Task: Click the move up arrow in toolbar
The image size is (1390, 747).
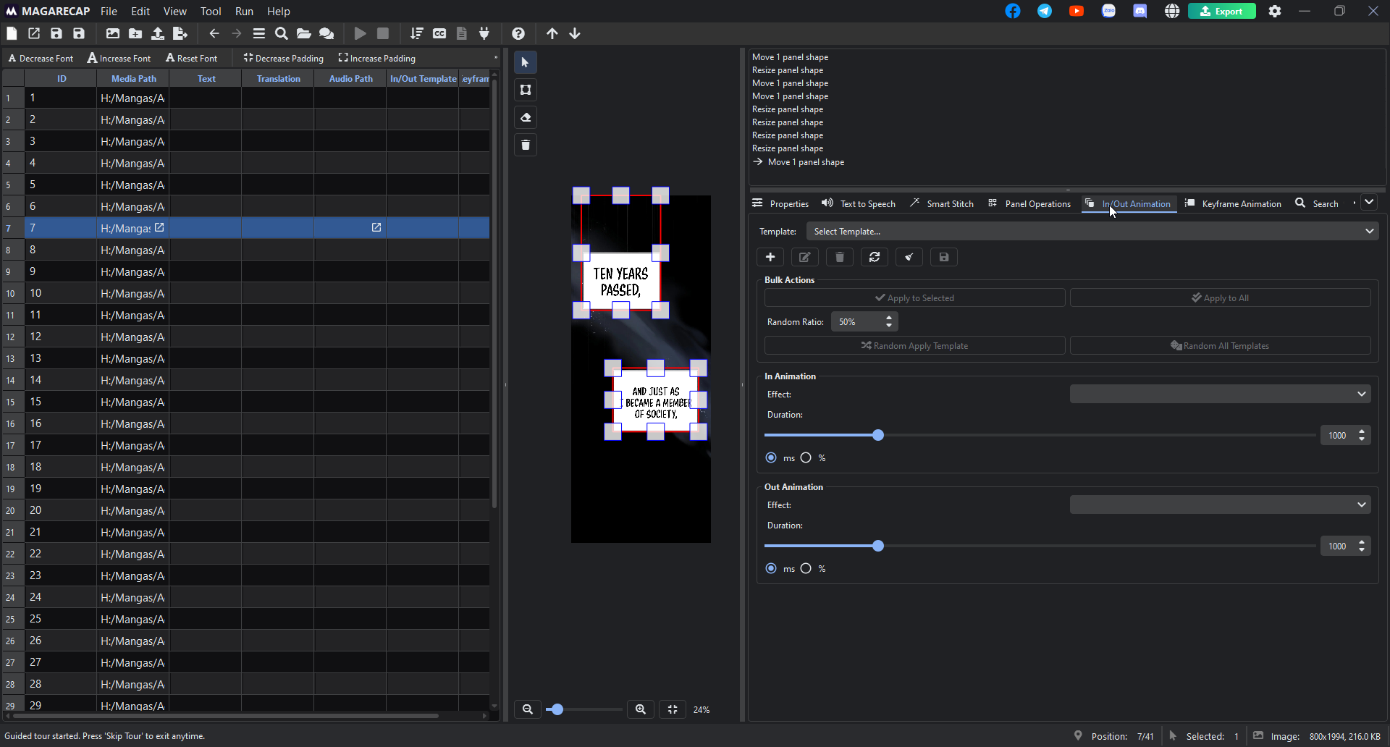Action: (x=552, y=33)
